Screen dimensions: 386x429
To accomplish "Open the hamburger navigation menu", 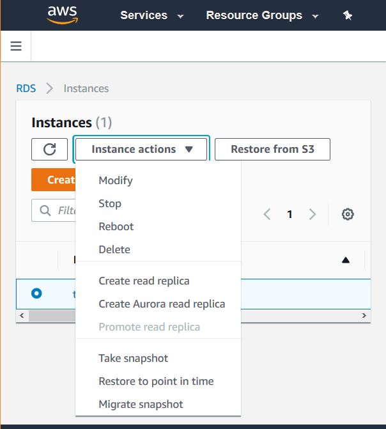I will pyautogui.click(x=16, y=46).
